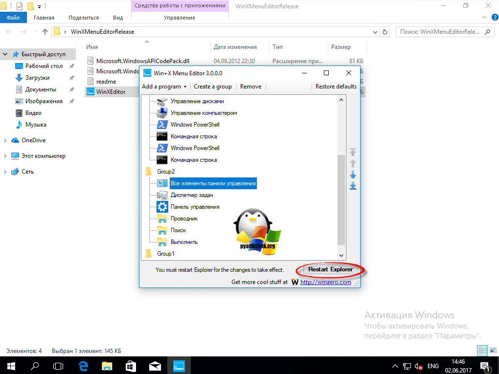Viewport: 499px width, 374px height.
Task: Expand the Этот компьютер node
Action: click(5, 156)
